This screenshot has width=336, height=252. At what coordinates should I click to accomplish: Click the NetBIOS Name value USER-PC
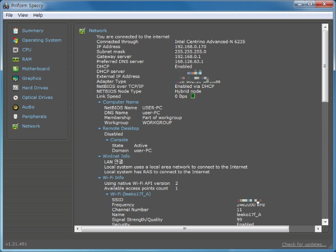point(152,108)
